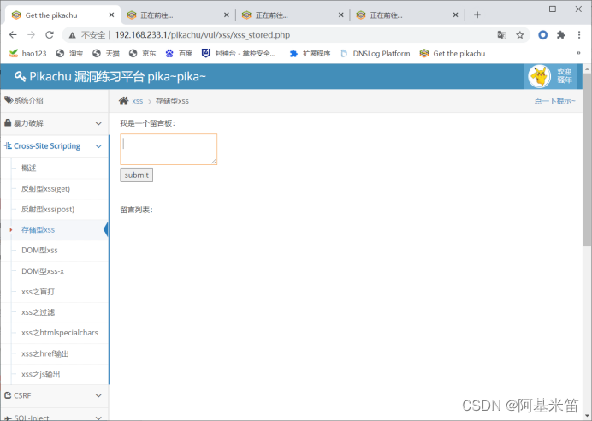Bookmark this page with the star icon

pos(520,35)
